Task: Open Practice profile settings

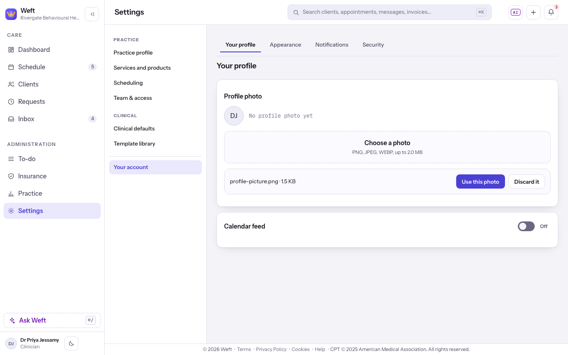Action: pos(155,53)
